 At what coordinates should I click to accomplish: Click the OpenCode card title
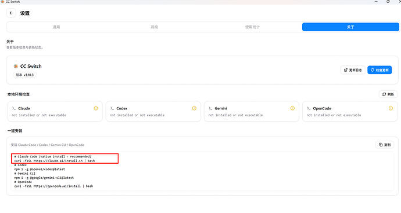(322, 108)
